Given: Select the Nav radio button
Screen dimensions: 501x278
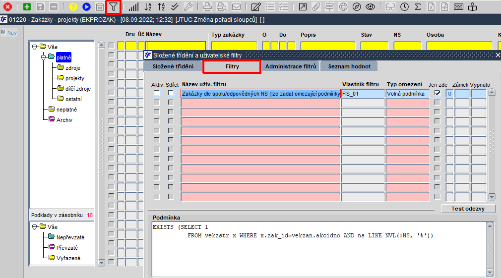Looking at the screenshot, I should pyautogui.click(x=3, y=32).
